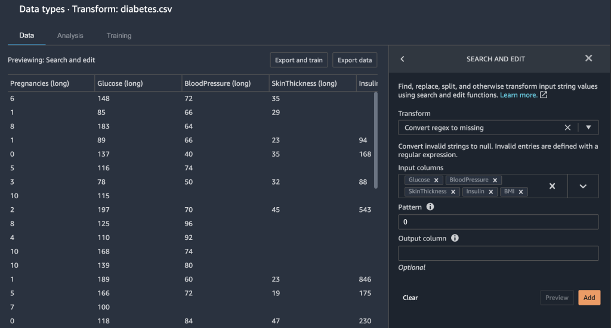
Task: Show Pattern field info tooltip icon
Action: click(x=430, y=207)
